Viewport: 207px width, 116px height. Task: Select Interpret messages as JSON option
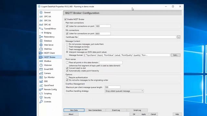[67, 52]
